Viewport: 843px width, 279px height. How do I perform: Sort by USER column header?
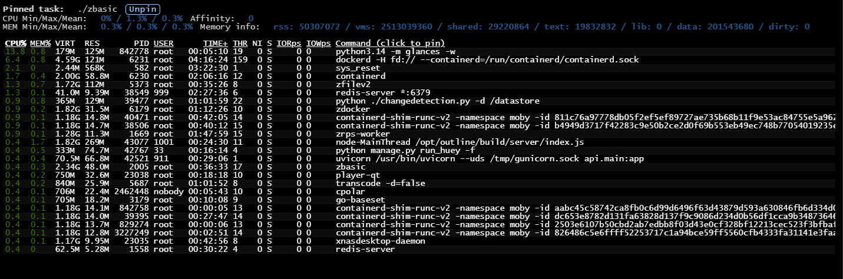pyautogui.click(x=163, y=43)
